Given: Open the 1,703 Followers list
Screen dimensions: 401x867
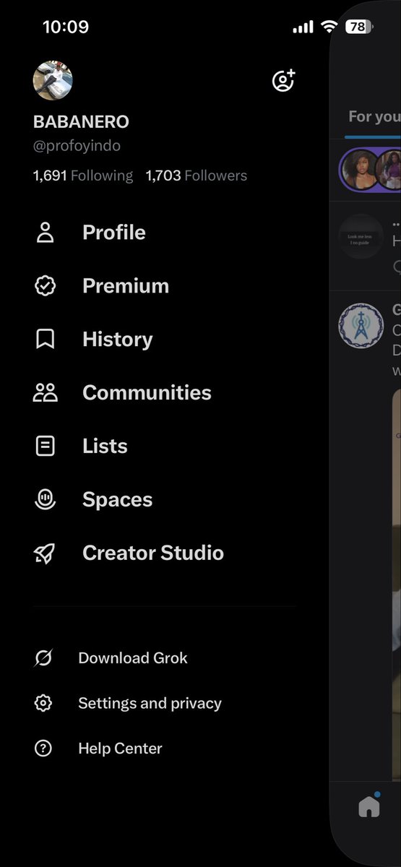Looking at the screenshot, I should tap(197, 176).
